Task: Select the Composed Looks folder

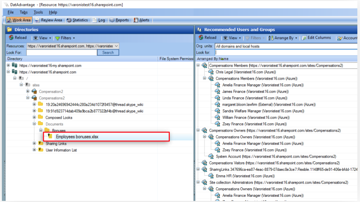Action: pyautogui.click(x=59, y=118)
